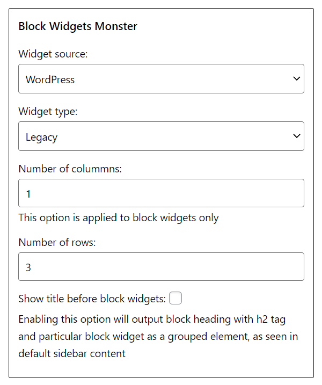Click the chevron arrow beside WordPress

click(x=296, y=79)
